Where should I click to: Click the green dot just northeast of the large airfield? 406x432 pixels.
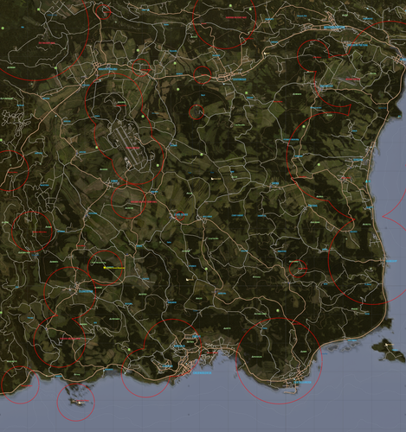point(143,117)
